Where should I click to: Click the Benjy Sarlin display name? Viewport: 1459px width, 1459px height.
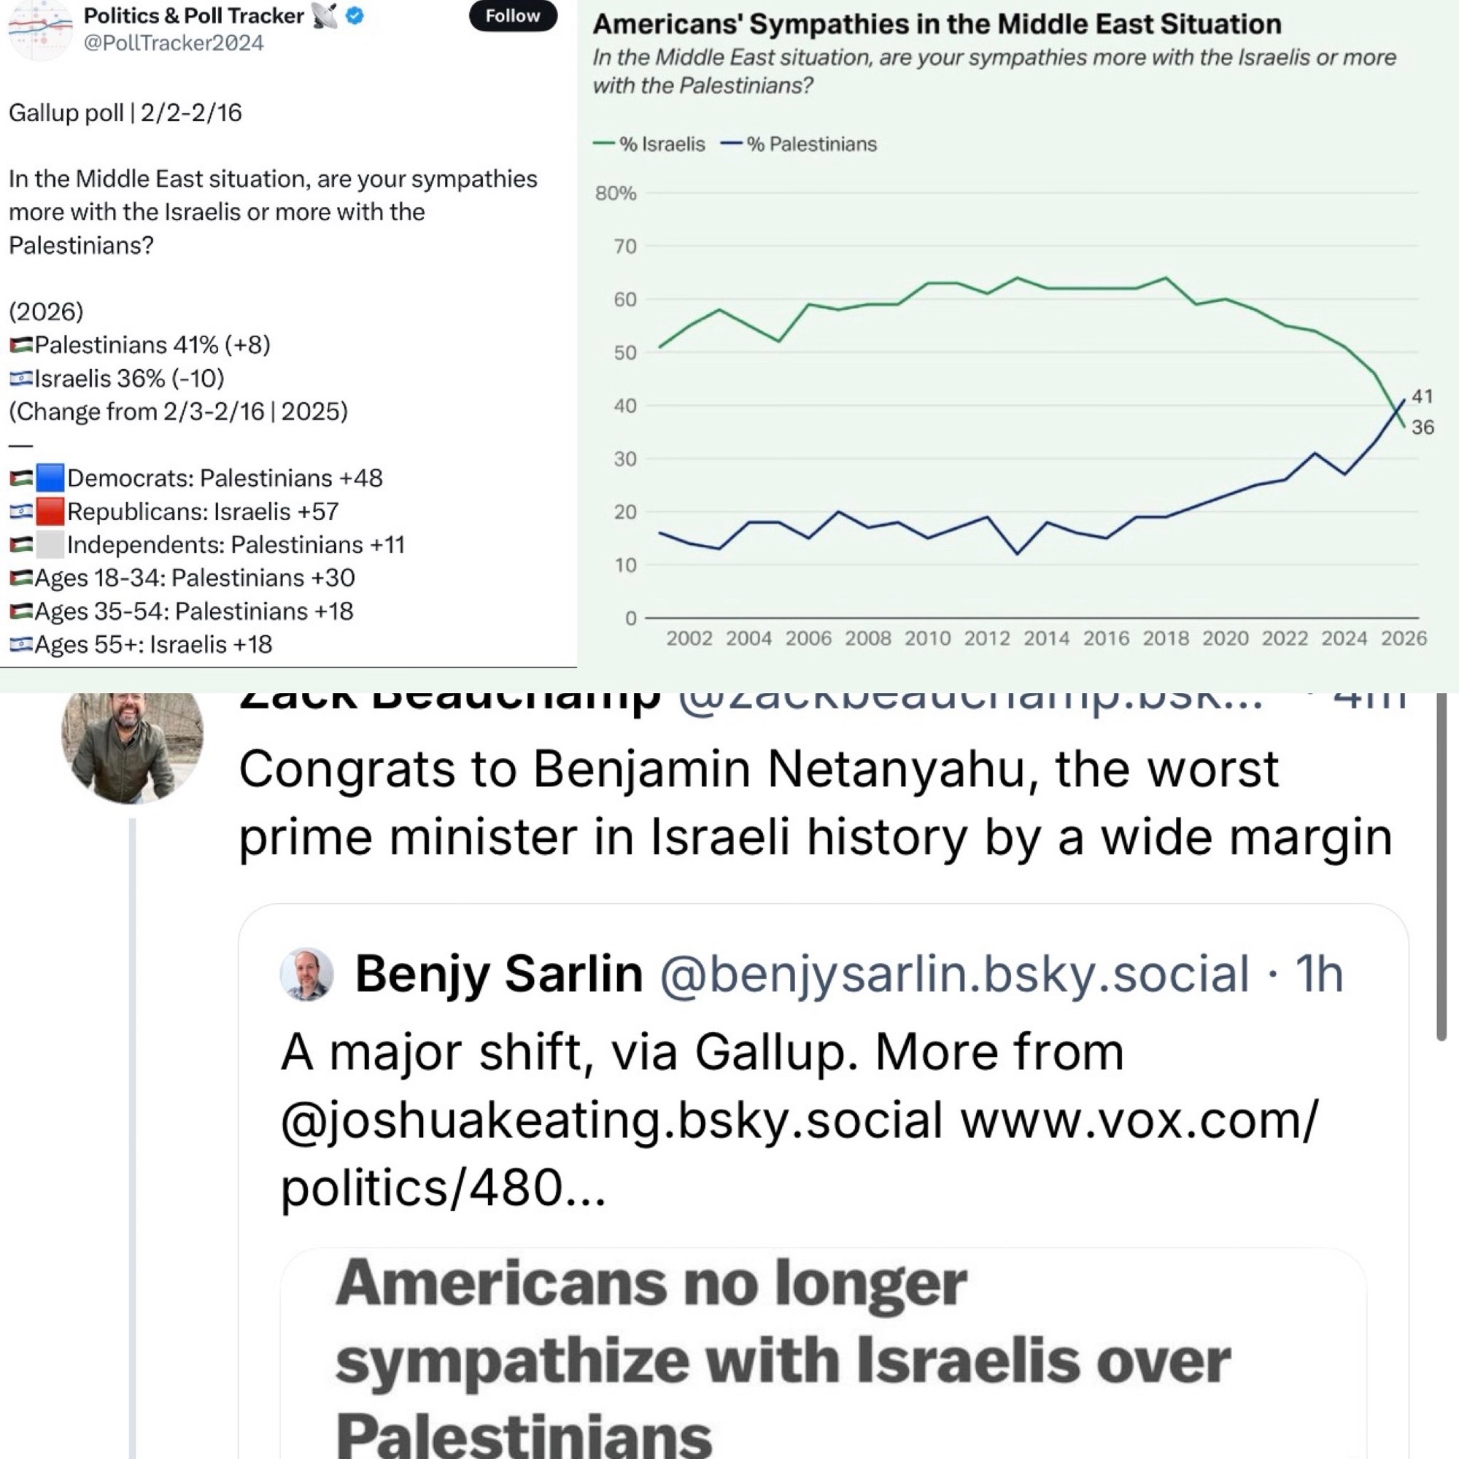click(498, 973)
